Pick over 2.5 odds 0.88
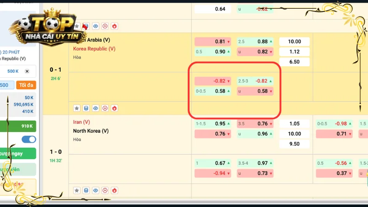 (255, 41)
